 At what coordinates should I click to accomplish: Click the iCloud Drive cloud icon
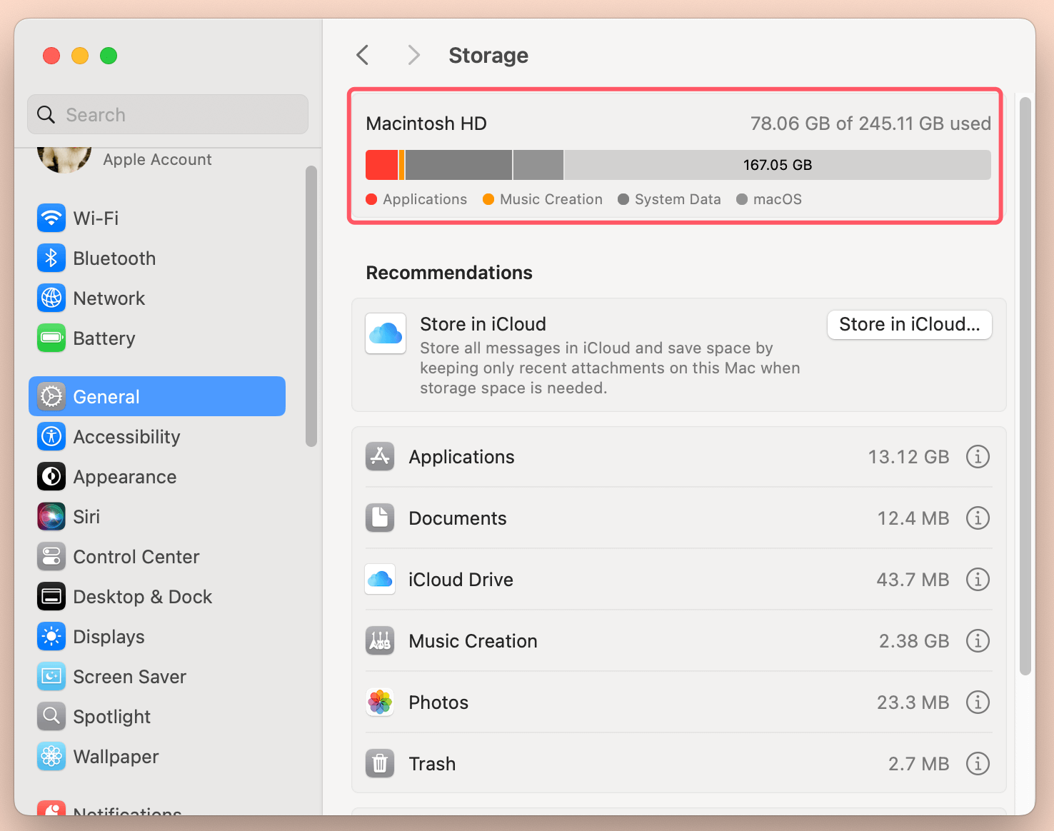tap(380, 580)
